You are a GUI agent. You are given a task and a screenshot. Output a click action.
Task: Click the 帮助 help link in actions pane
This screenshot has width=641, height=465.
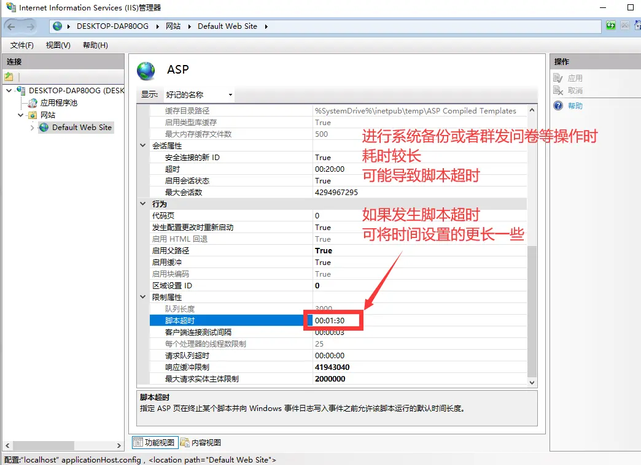click(575, 106)
